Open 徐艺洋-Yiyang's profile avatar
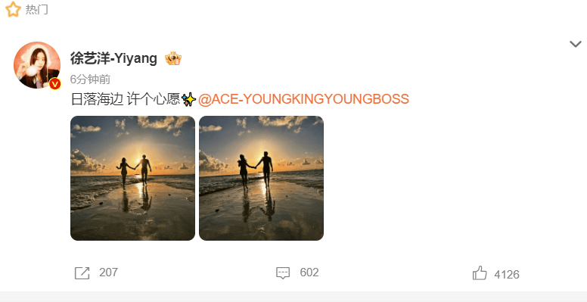This screenshot has height=302, width=587. coord(37,65)
